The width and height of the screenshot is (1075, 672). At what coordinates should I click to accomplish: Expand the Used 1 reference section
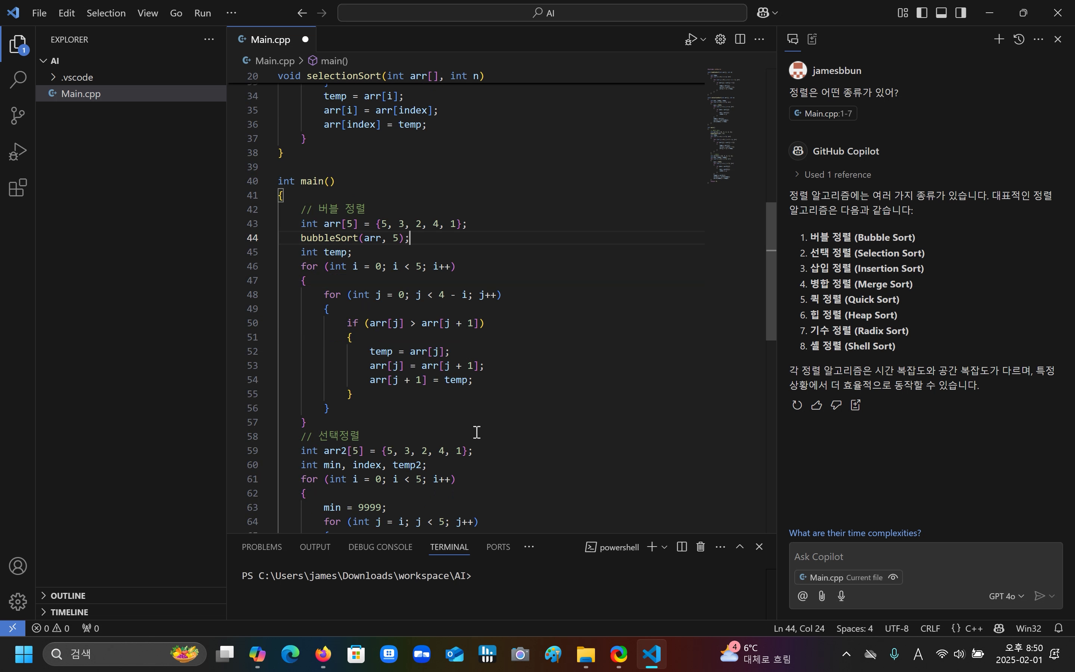tap(837, 175)
